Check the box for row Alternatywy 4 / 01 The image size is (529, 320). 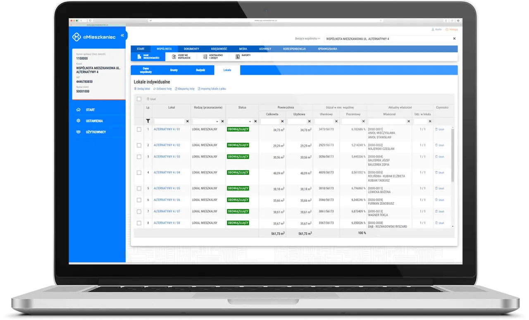pyautogui.click(x=139, y=129)
